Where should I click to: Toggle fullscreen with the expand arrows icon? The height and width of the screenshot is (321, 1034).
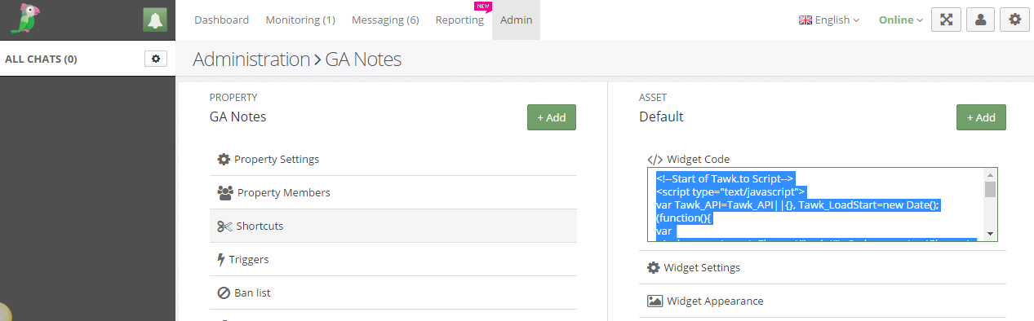[946, 20]
